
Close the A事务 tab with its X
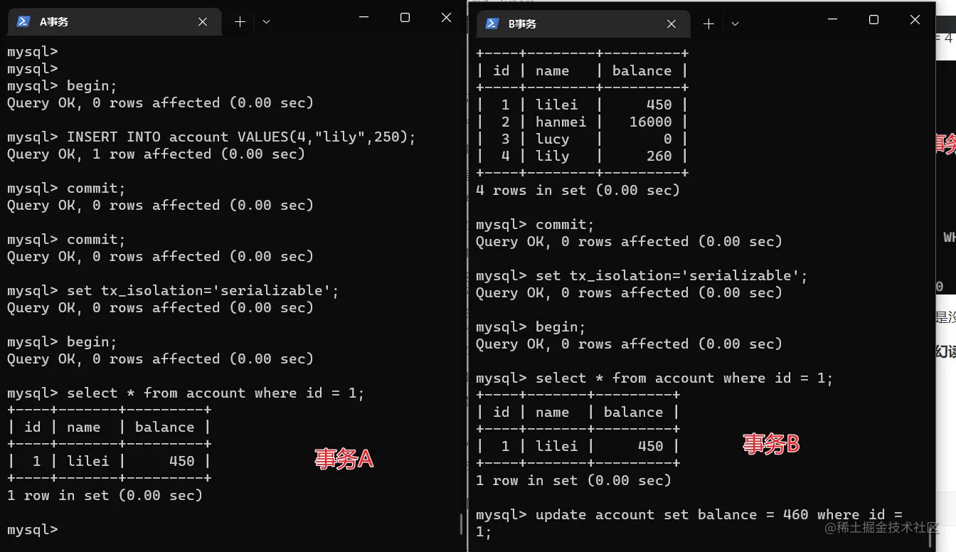(x=203, y=22)
